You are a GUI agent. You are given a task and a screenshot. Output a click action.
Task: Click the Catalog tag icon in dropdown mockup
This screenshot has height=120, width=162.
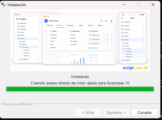coord(50,31)
